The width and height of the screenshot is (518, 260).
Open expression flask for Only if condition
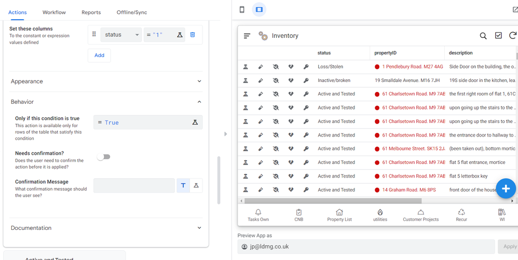coord(195,122)
